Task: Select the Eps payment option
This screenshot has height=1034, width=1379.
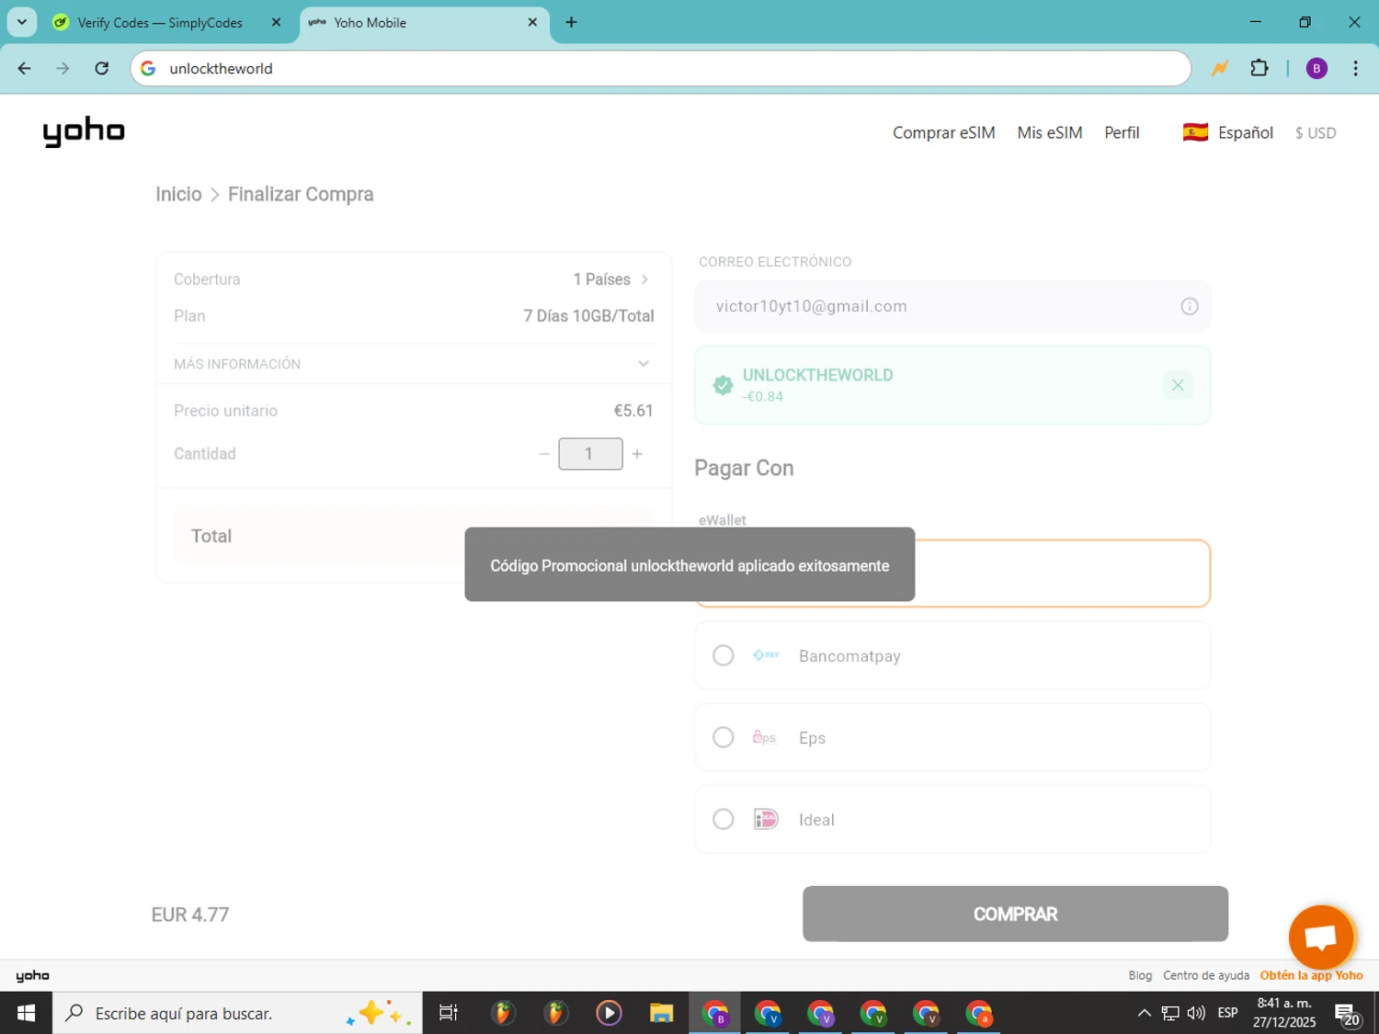Action: click(x=952, y=737)
